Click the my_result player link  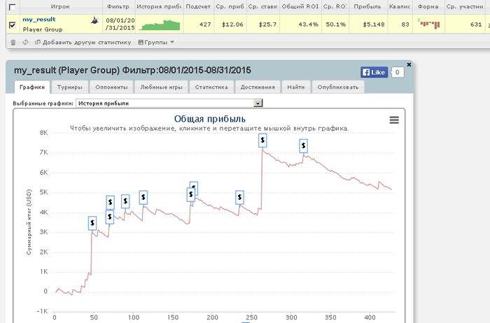point(39,20)
